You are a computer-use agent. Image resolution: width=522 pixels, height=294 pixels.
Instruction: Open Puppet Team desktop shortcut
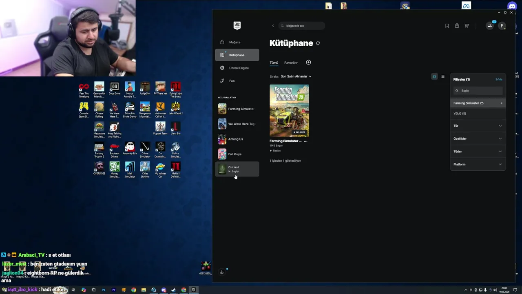(x=160, y=129)
